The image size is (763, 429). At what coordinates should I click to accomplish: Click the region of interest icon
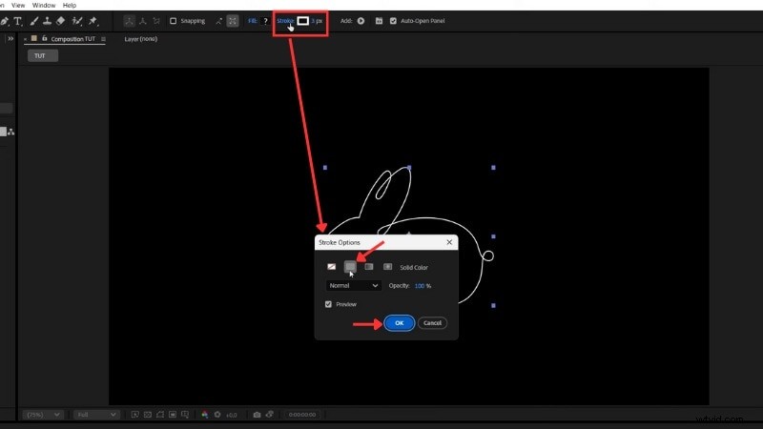click(x=173, y=415)
